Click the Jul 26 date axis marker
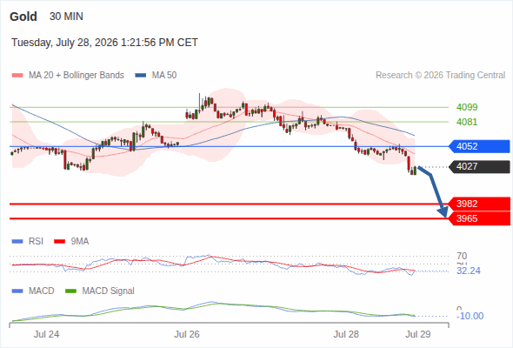Image resolution: width=513 pixels, height=348 pixels. click(187, 334)
